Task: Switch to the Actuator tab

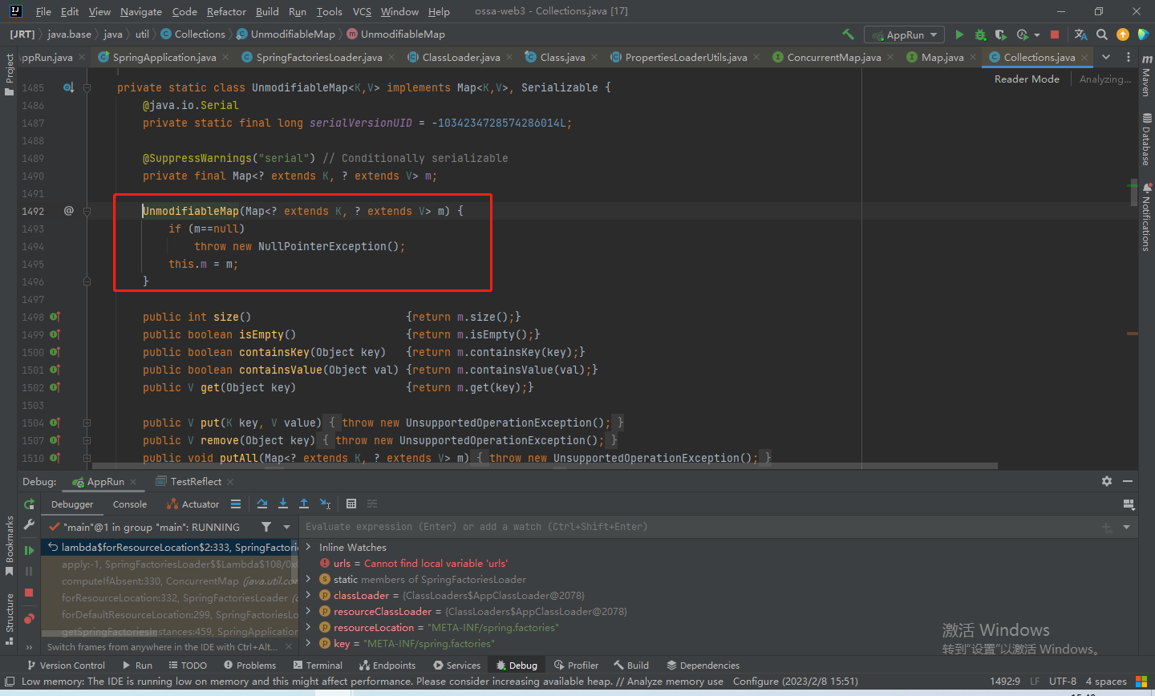Action: [192, 504]
